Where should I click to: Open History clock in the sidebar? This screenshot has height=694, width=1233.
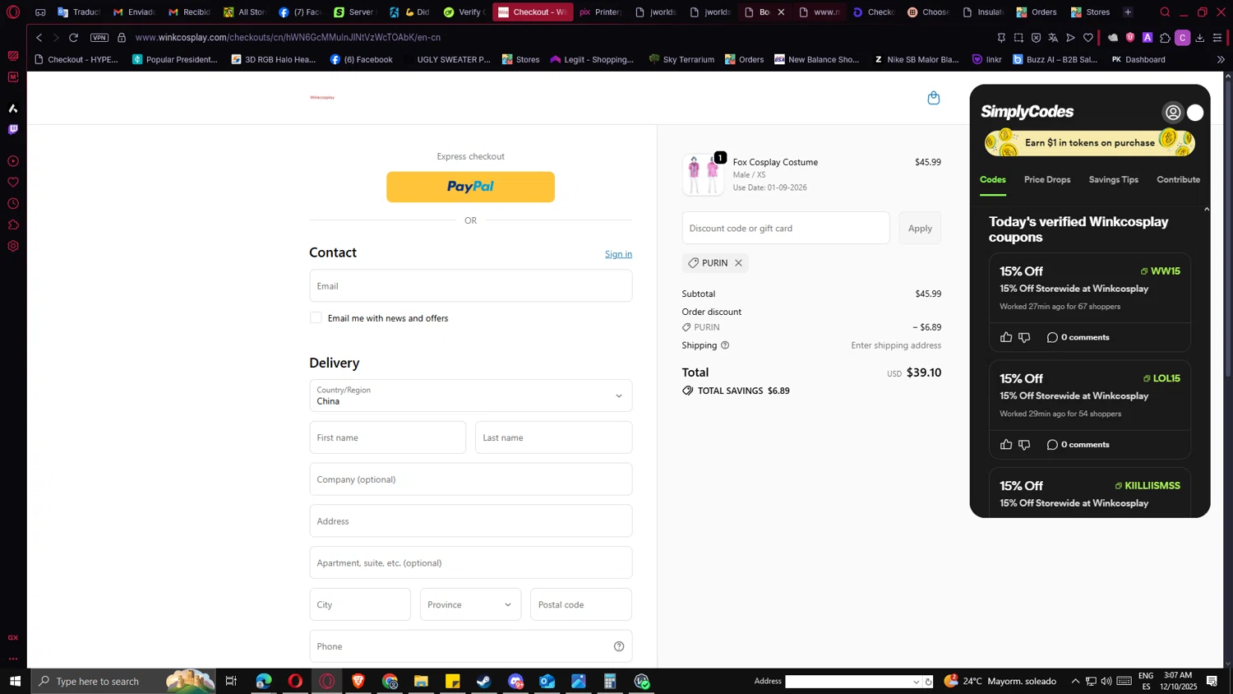click(x=13, y=204)
